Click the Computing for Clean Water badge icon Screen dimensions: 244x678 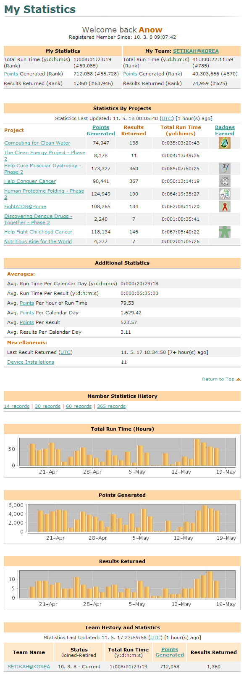[x=225, y=143]
